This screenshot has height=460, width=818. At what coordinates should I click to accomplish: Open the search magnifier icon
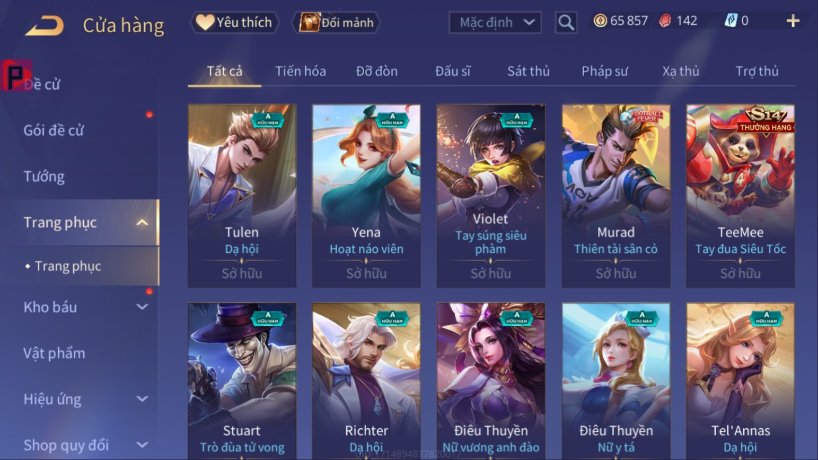tap(566, 22)
